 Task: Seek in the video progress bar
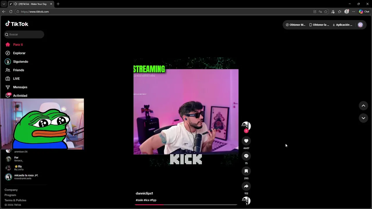pyautogui.click(x=186, y=205)
